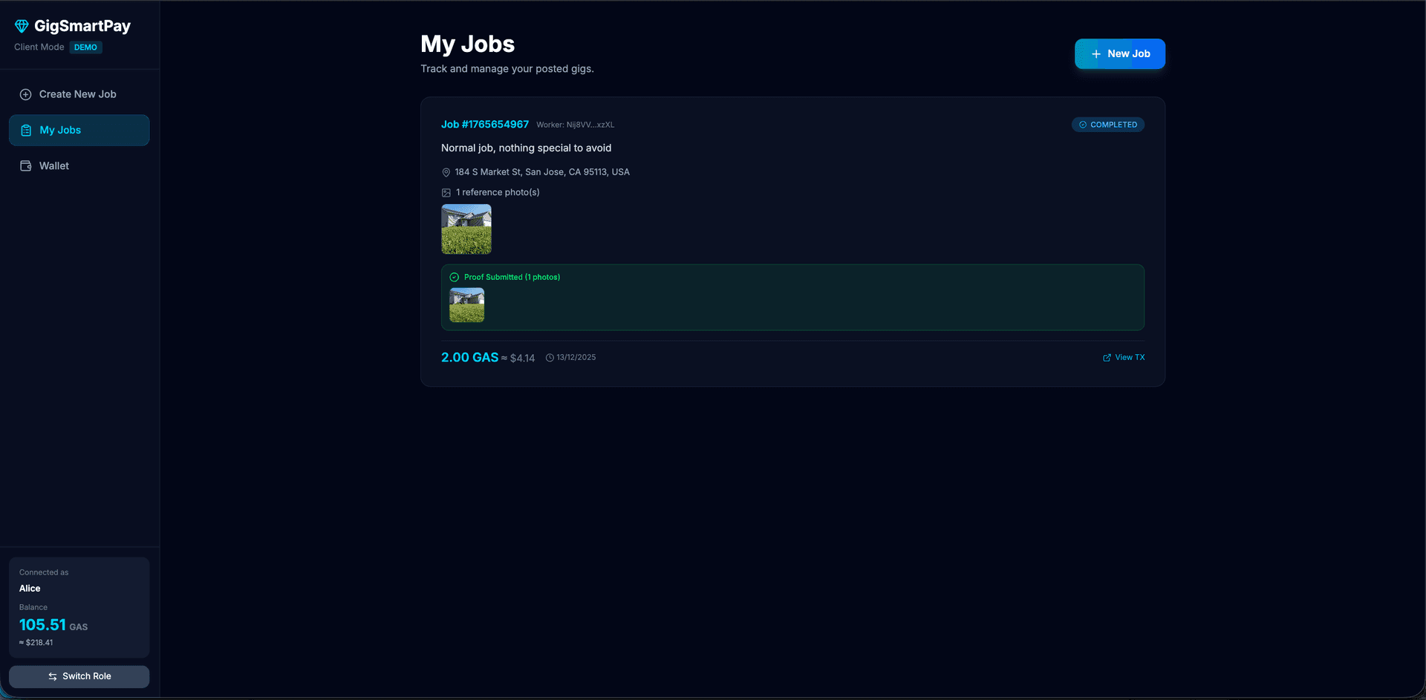Click the DEMO mode badge
This screenshot has width=1426, height=700.
(x=85, y=47)
